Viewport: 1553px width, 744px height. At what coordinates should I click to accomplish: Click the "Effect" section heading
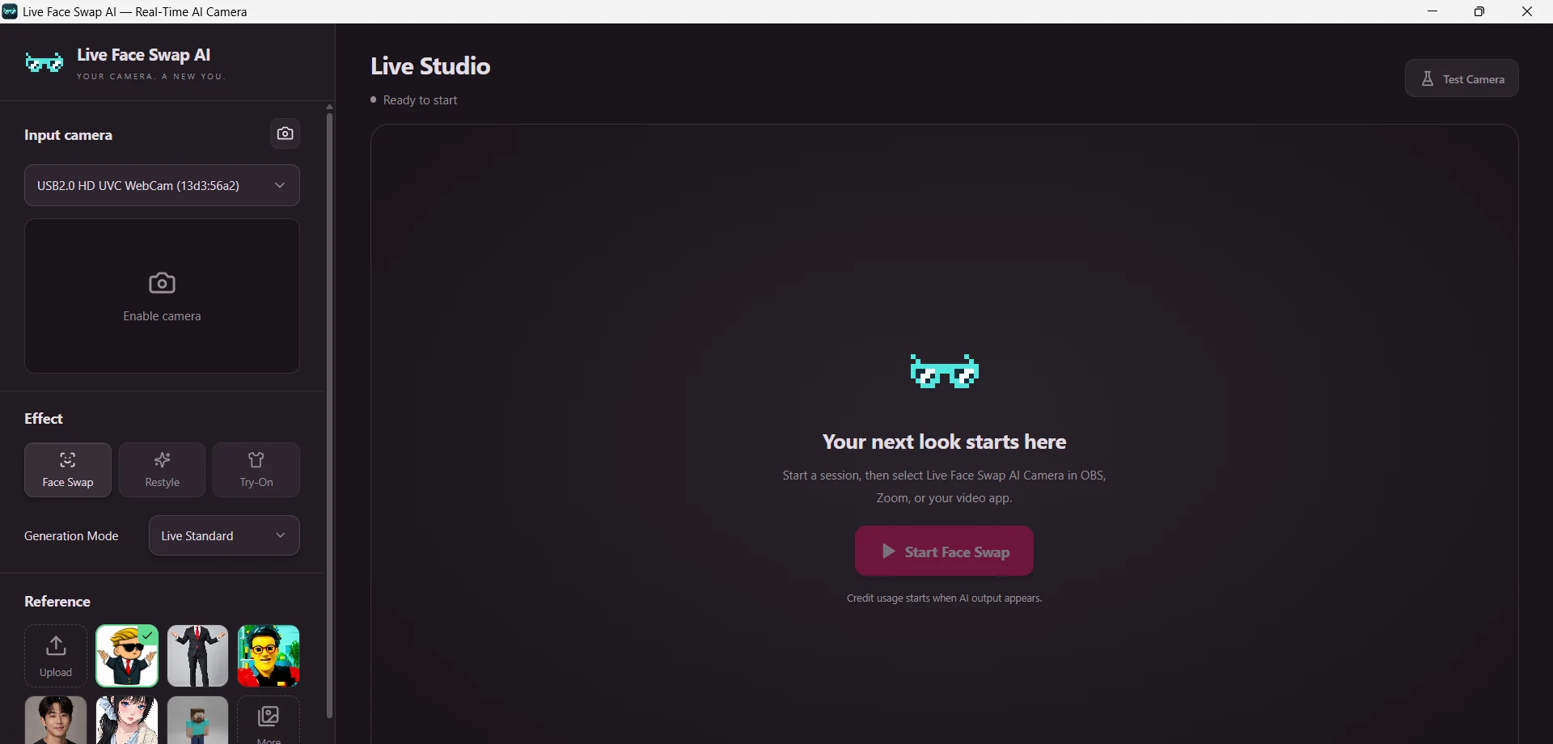coord(44,419)
